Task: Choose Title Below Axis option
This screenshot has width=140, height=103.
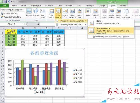Action: (x=111, y=31)
